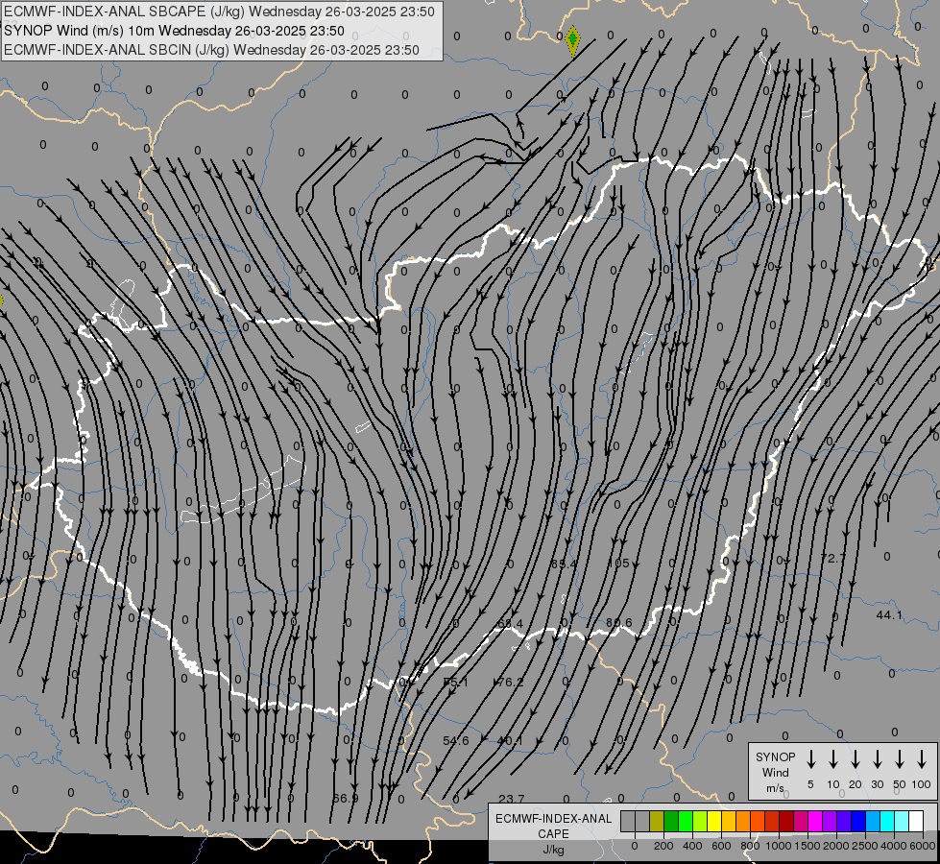This screenshot has width=940, height=864.
Task: Pick the red-orange CAPE swatch after 800
Action: (758, 821)
